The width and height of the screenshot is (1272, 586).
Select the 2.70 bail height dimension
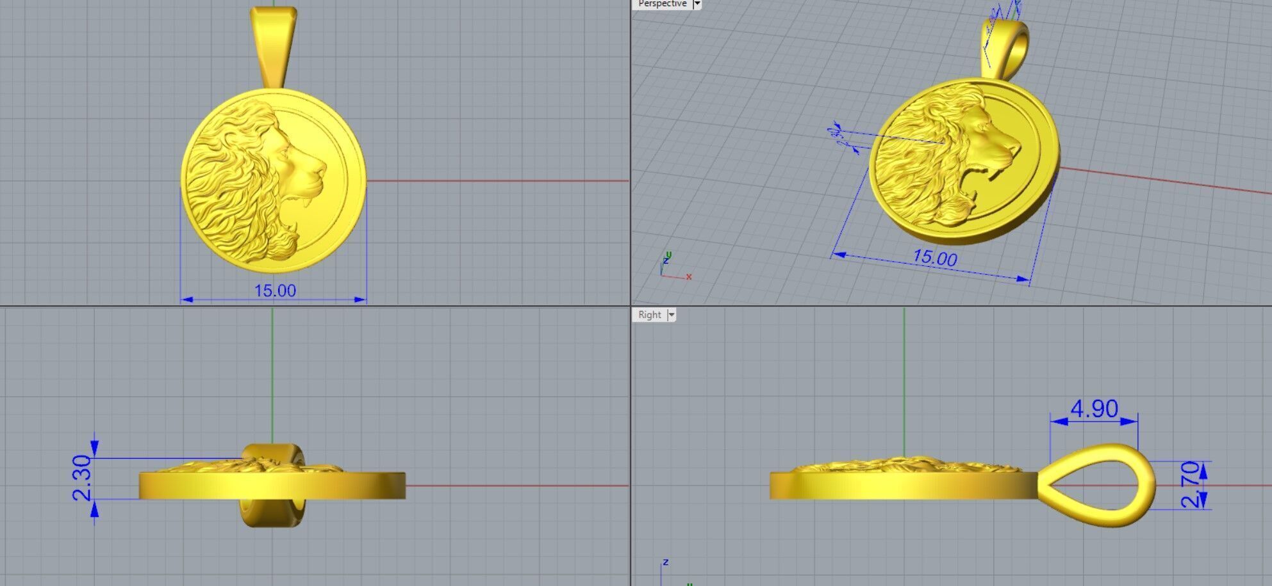pyautogui.click(x=1189, y=484)
